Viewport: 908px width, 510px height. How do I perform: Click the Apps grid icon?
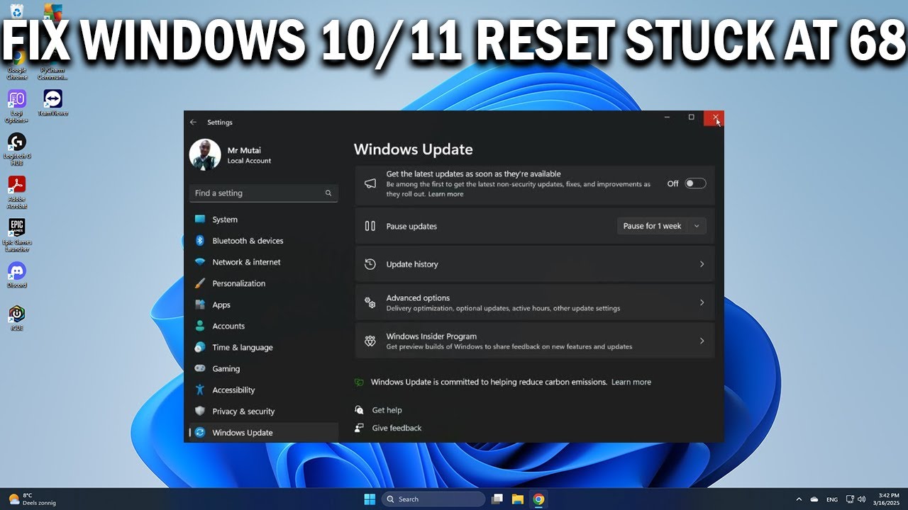pos(200,305)
